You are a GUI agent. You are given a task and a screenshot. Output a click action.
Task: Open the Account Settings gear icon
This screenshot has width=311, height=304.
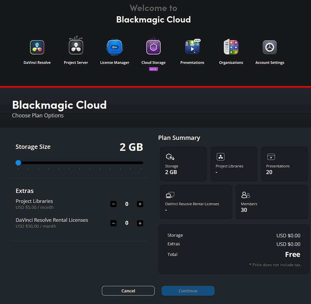tap(269, 47)
